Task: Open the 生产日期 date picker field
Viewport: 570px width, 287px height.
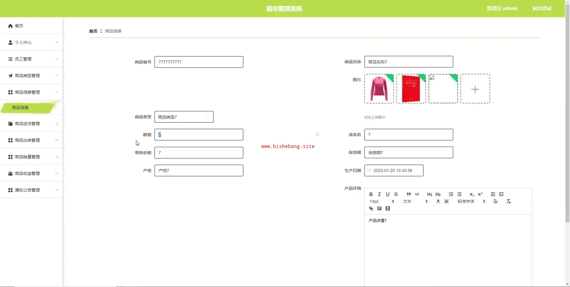Action: point(394,170)
